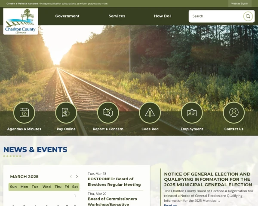Click the Pay Online phone payment icon
The image size is (258, 206).
pos(66,113)
